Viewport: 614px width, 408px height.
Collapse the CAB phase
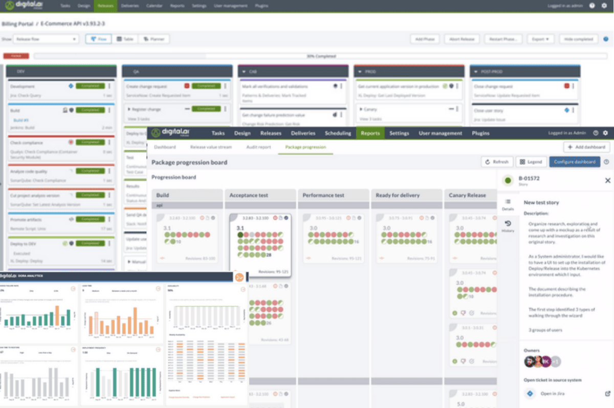(x=244, y=72)
